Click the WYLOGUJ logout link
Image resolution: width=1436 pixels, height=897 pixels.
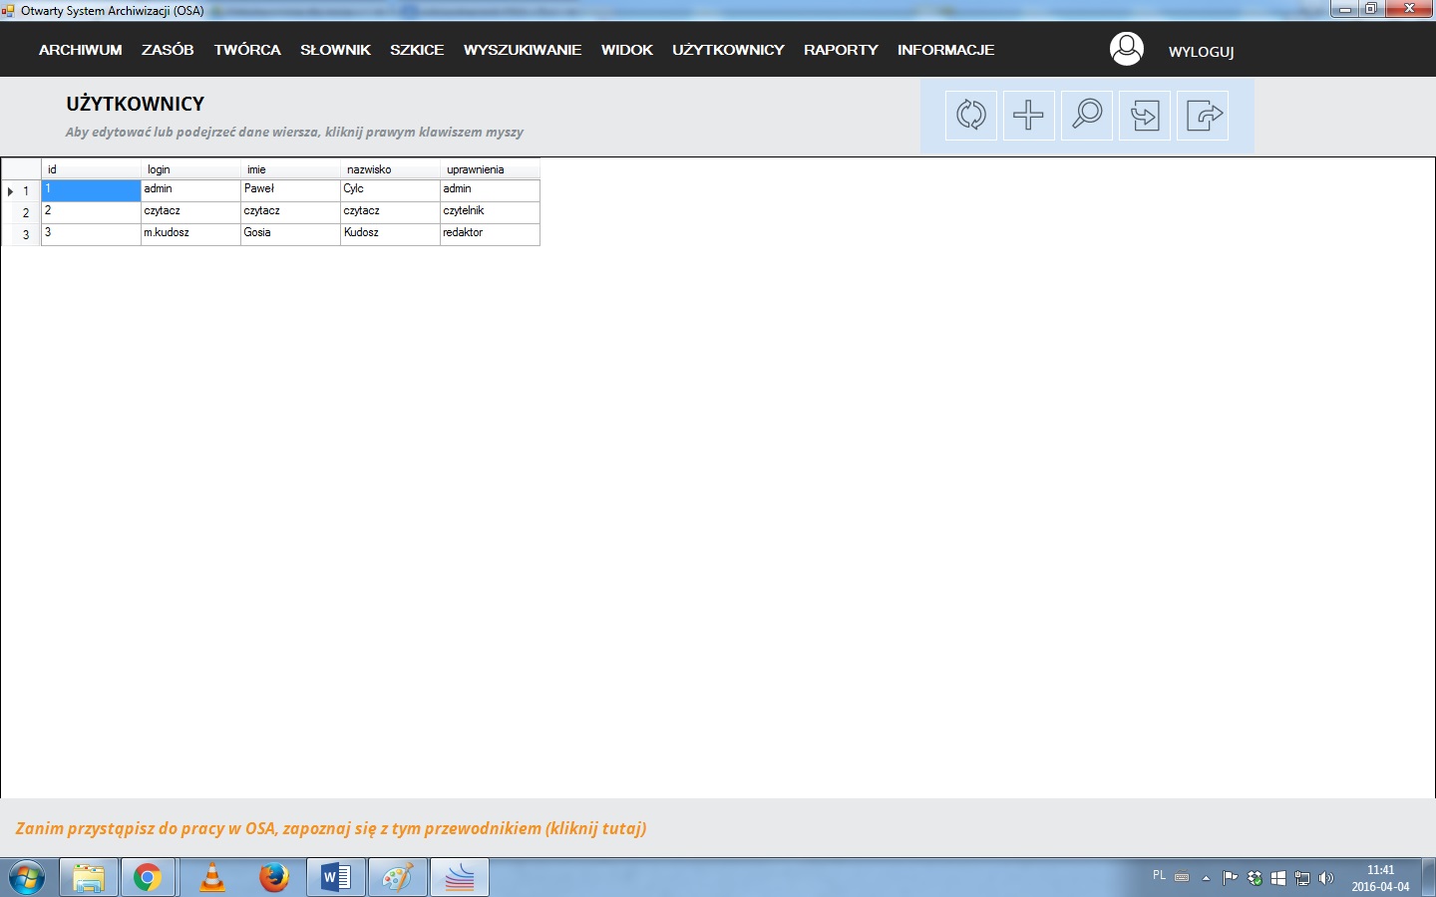click(x=1201, y=52)
